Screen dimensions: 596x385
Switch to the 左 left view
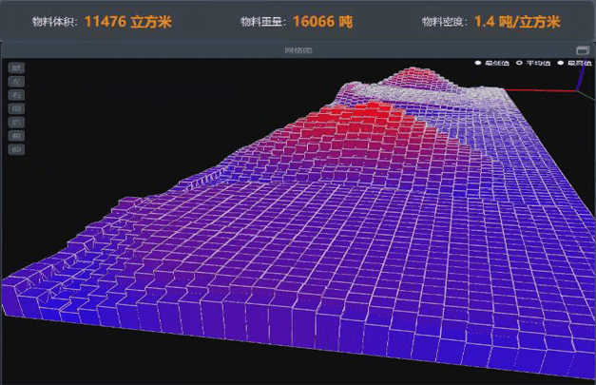(x=16, y=82)
